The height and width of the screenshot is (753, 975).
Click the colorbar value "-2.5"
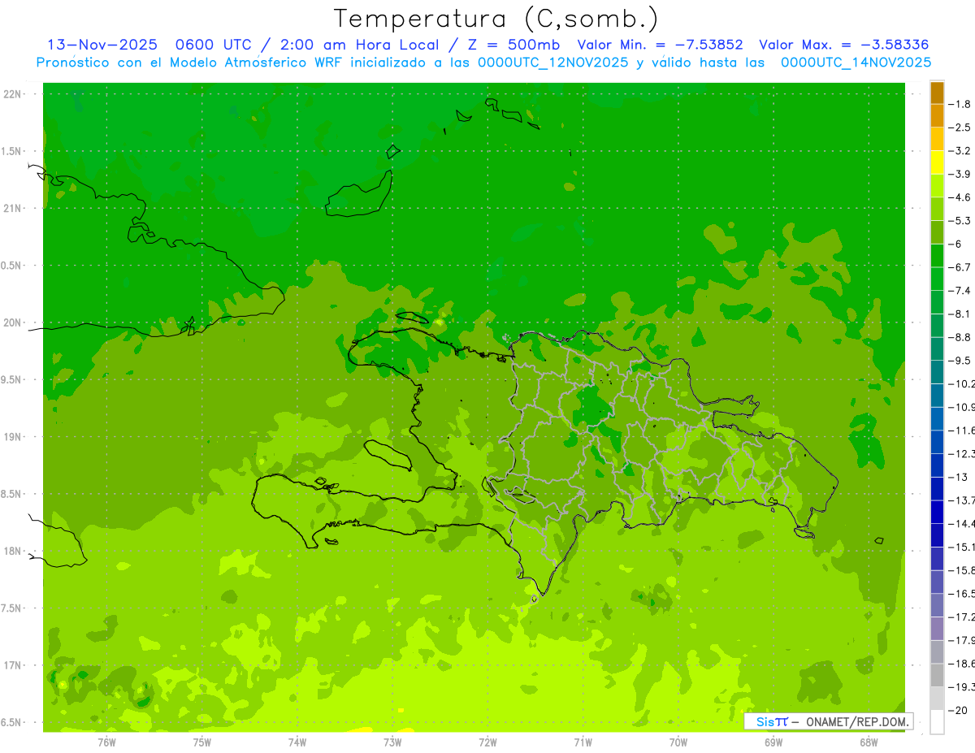[x=961, y=128]
